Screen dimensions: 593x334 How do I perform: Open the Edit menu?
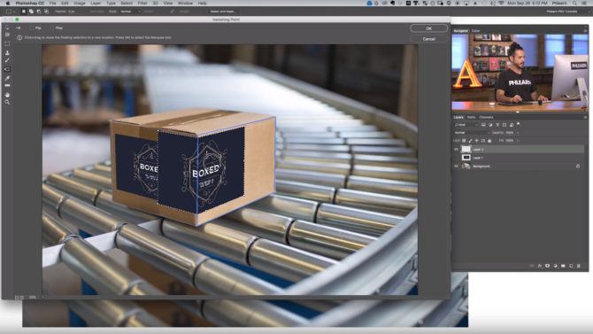tap(65, 3)
